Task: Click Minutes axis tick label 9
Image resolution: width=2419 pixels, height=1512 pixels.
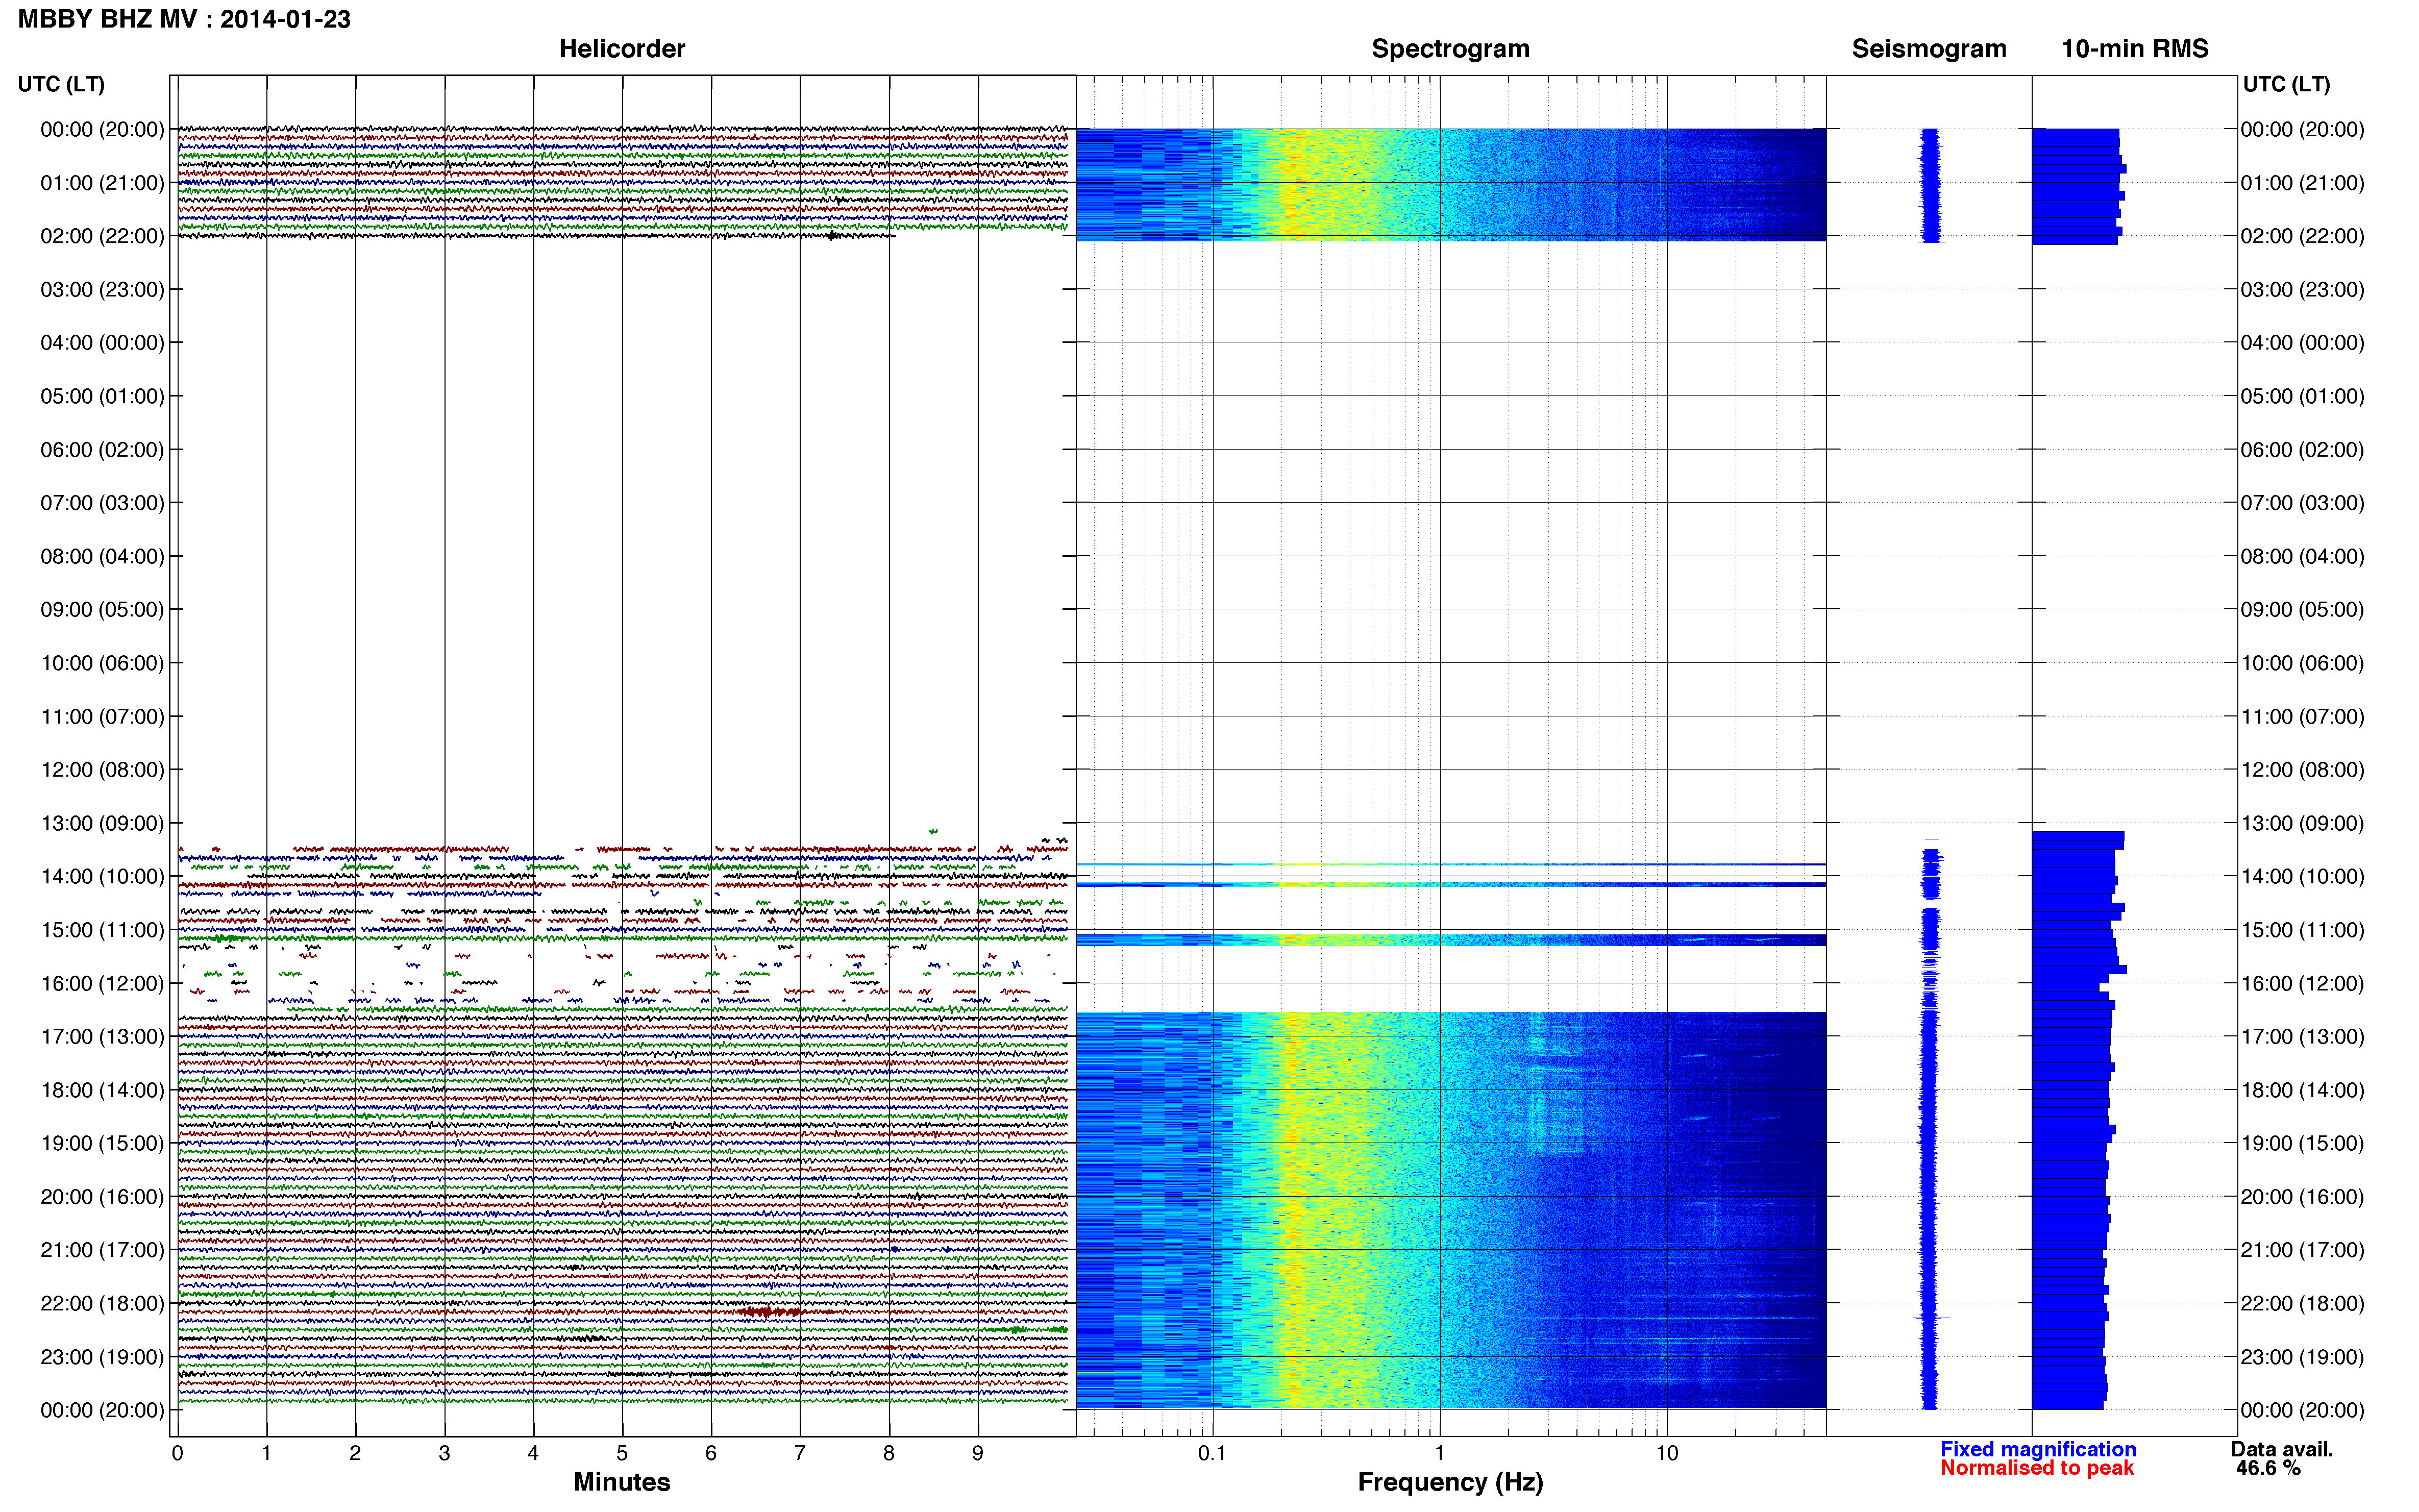Action: [x=978, y=1454]
